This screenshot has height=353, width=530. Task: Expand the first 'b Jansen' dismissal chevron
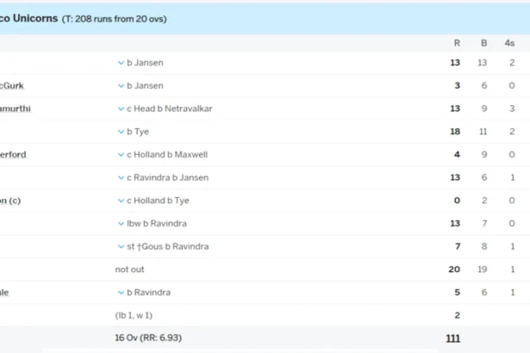point(121,63)
